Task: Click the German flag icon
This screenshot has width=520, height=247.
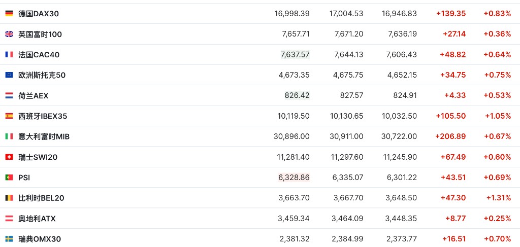Action: tap(9, 14)
